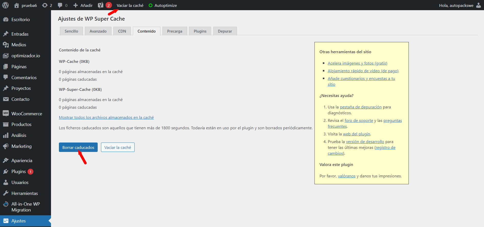Click the Vaciar la caché button
Viewport: 484px width, 227px height.
(118, 147)
